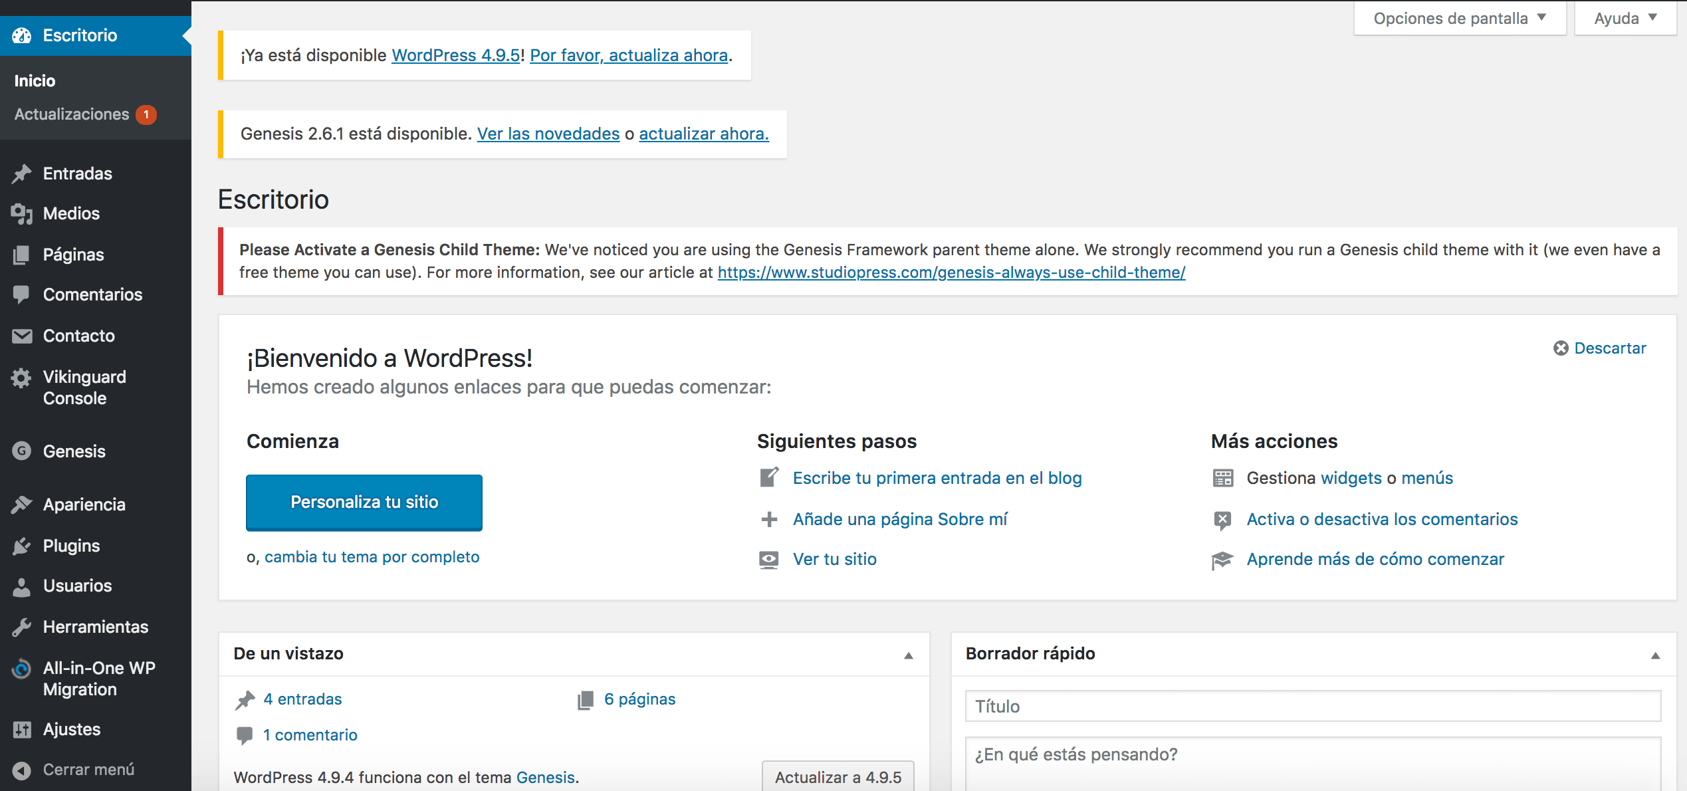Viewport: 1687px width, 791px height.
Task: Click the Plugins plug icon
Action: pyautogui.click(x=21, y=546)
